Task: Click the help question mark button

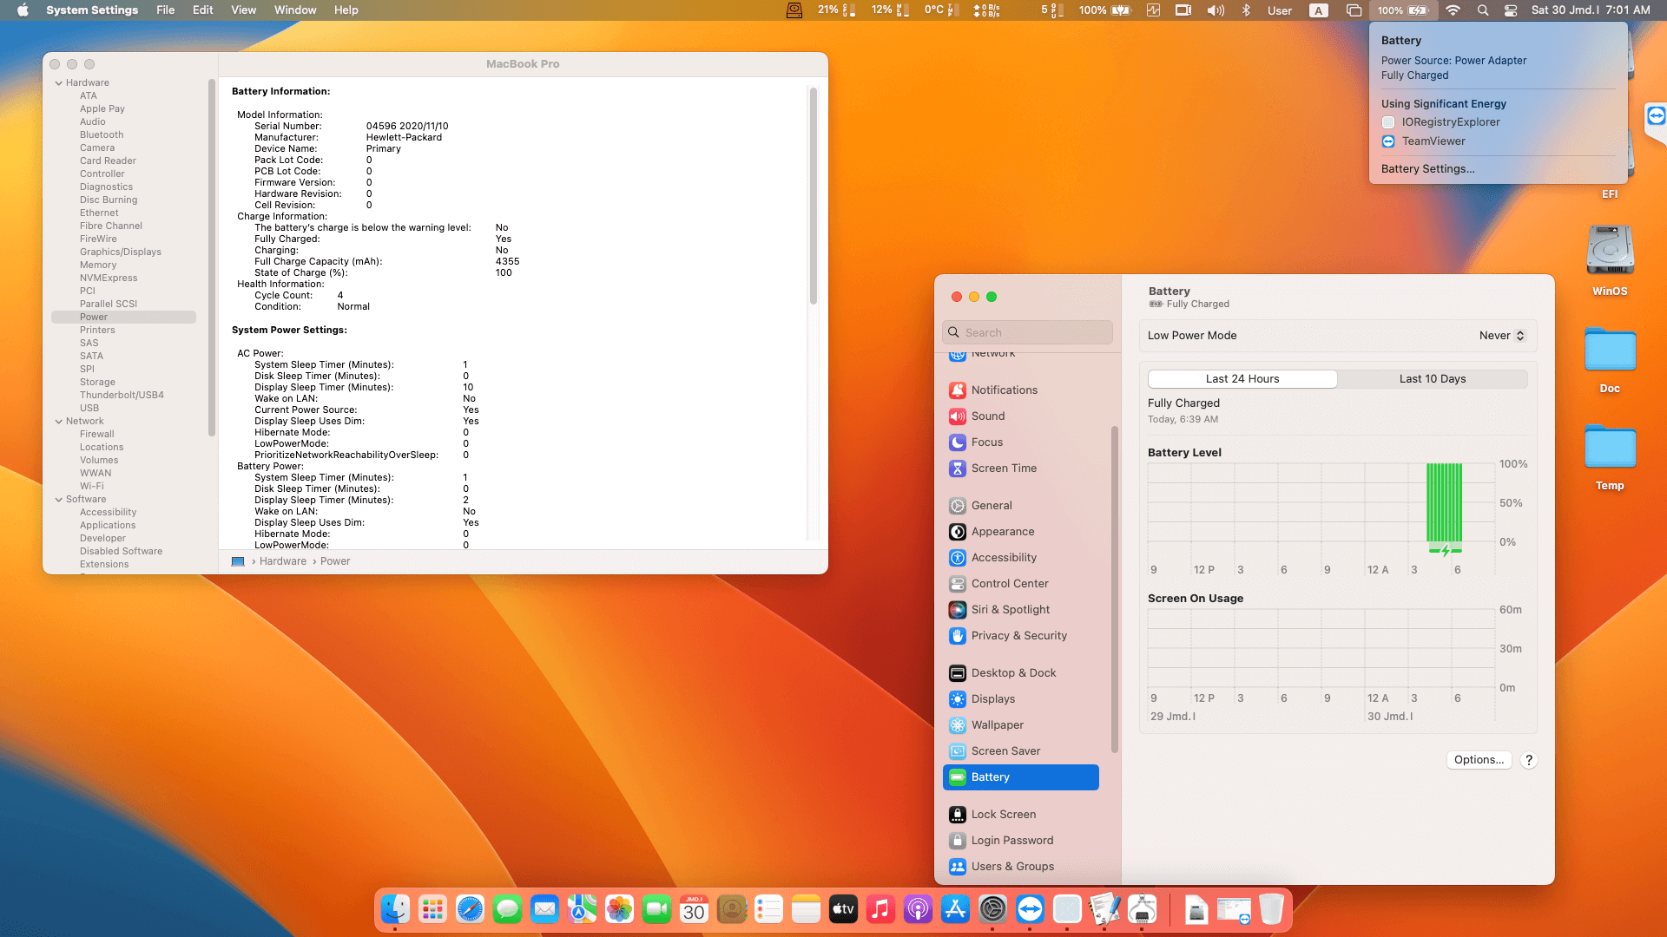Action: point(1529,760)
